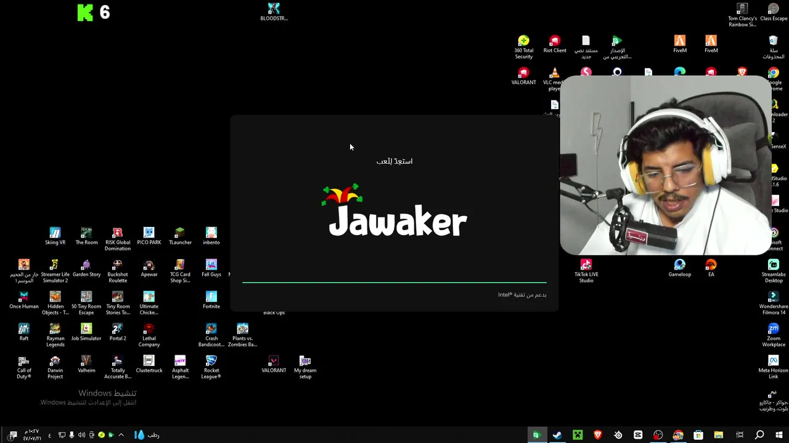Screen dimensions: 789x443
Task: Click the taskbar search magnifier
Action: coord(759,435)
